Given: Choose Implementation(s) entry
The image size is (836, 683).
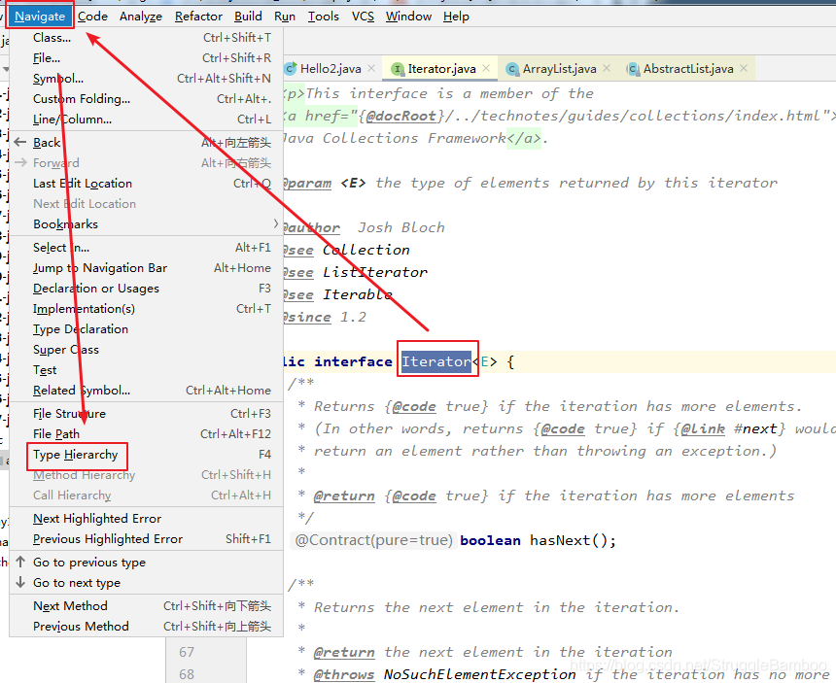Looking at the screenshot, I should coord(147,309).
